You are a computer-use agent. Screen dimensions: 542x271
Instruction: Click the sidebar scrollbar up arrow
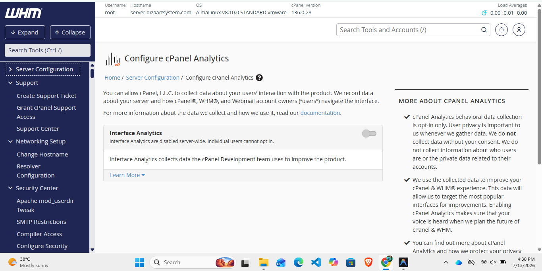pos(92,65)
